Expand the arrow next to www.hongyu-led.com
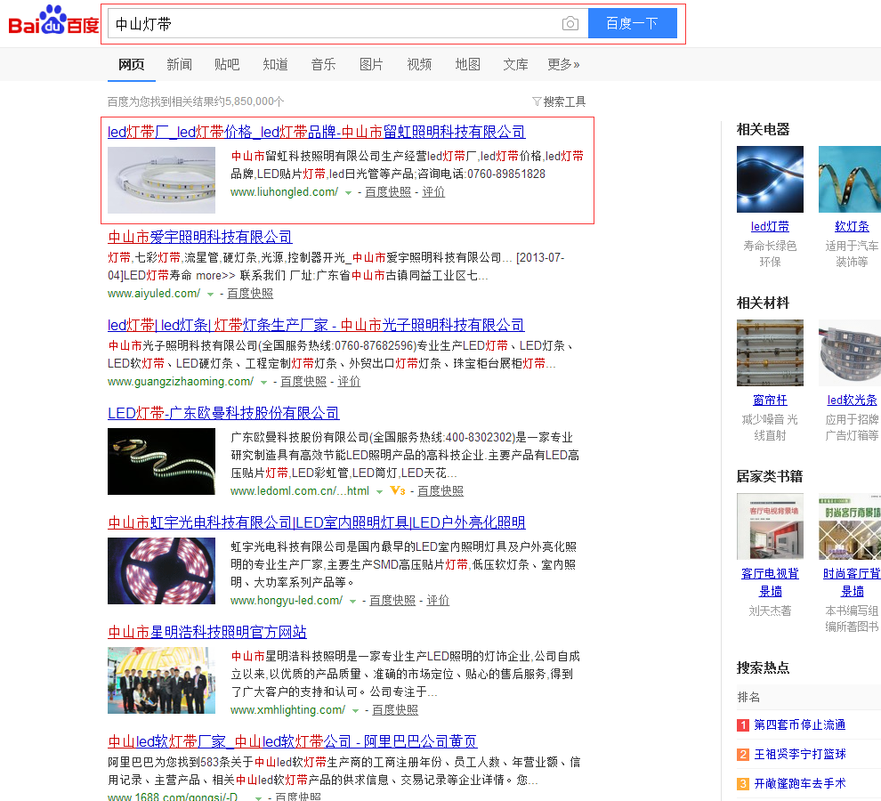 pos(353,601)
